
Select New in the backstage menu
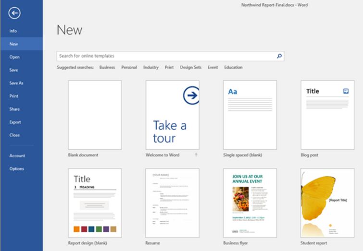[21, 44]
